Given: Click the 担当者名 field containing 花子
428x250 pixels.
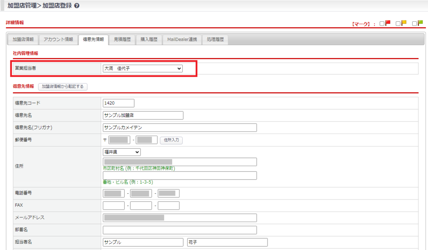Looking at the screenshot, I should pyautogui.click(x=227, y=242).
